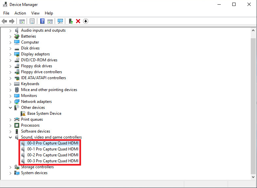This screenshot has width=257, height=188.
Task: Click the Mice and pointing devices icon
Action: (x=17, y=90)
